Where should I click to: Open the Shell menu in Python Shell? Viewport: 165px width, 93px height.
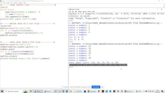[x=76, y=11]
